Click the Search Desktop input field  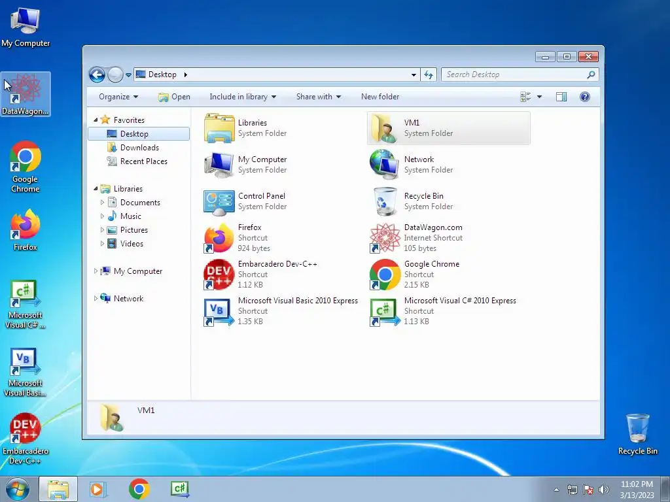514,75
